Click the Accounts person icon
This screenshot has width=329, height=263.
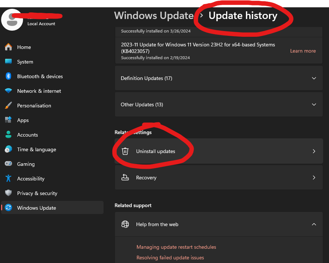tap(8, 135)
